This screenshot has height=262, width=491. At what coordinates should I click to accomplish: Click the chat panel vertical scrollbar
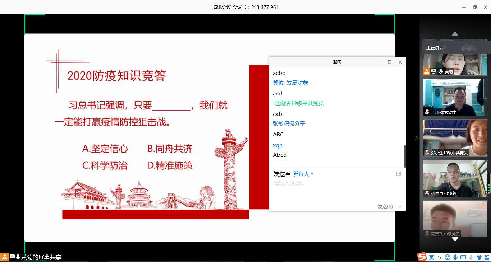405,156
